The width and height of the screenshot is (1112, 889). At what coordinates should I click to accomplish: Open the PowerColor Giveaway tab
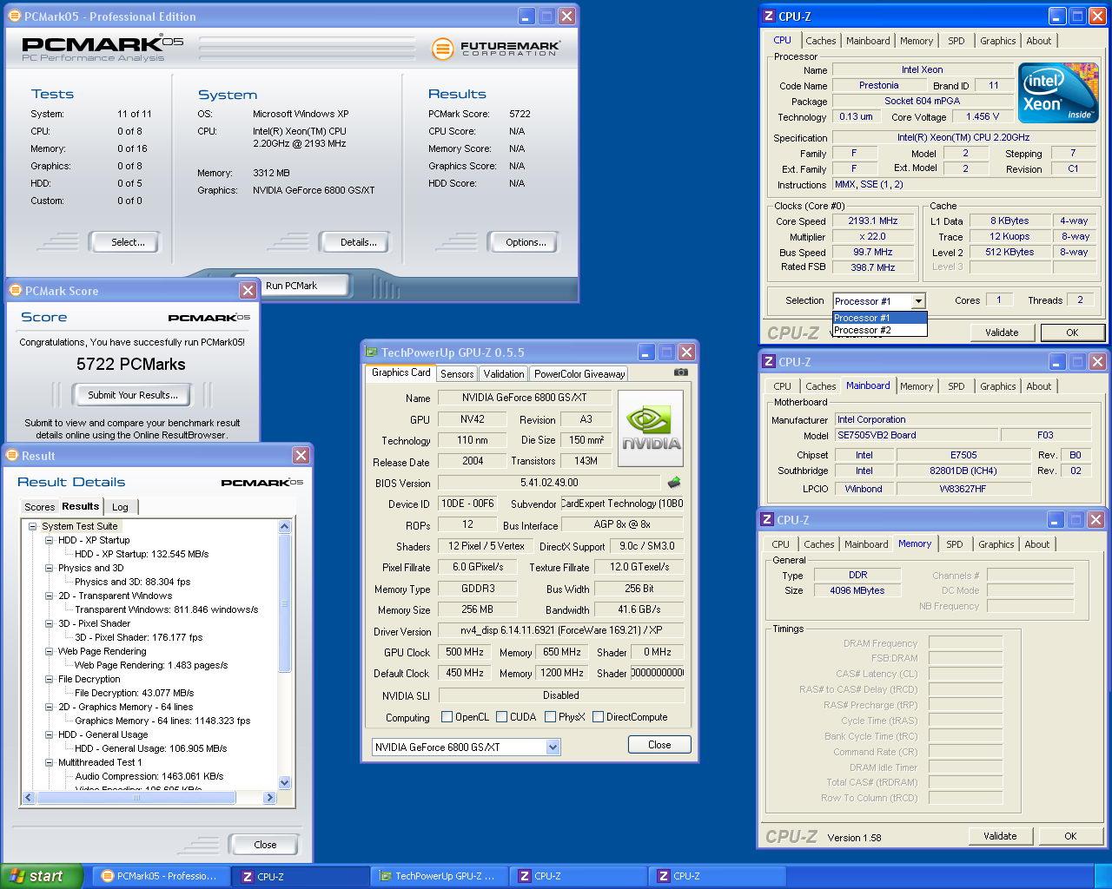pyautogui.click(x=579, y=374)
